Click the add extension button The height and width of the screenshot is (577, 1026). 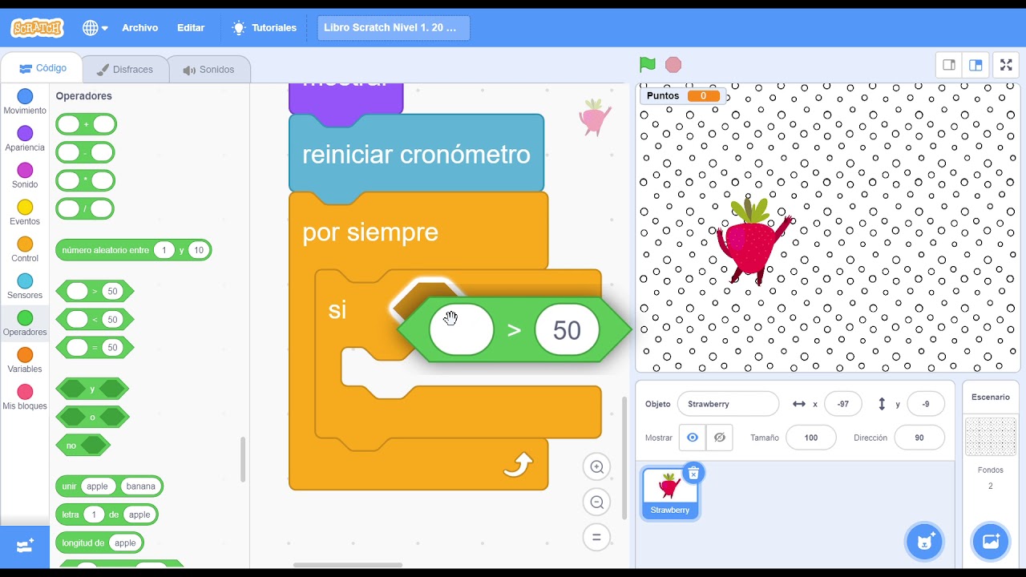click(25, 547)
